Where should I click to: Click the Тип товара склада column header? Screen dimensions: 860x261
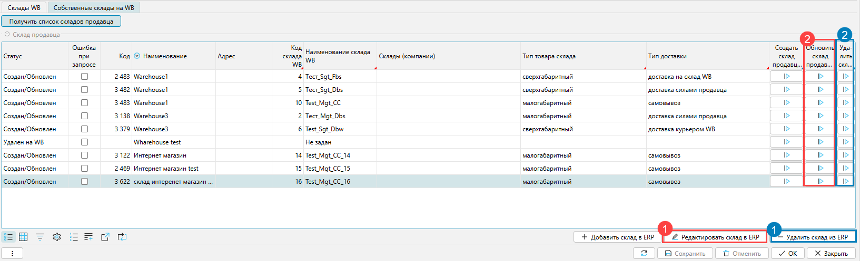click(x=583, y=56)
